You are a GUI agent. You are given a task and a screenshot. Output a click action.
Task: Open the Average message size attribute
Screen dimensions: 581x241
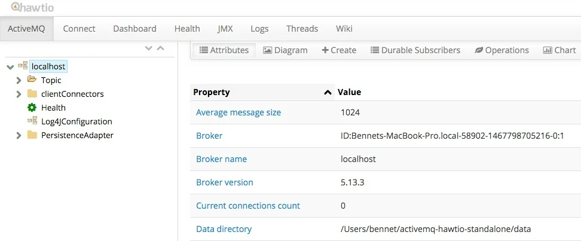tap(238, 112)
